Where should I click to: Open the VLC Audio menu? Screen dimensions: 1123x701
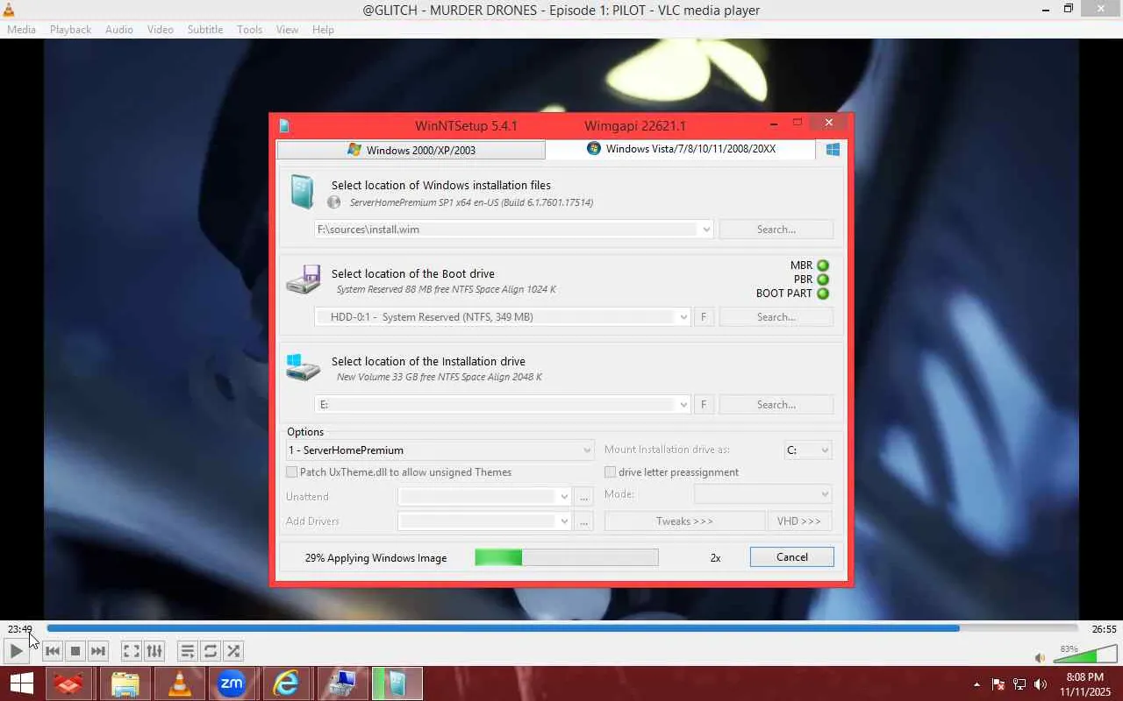(x=119, y=29)
